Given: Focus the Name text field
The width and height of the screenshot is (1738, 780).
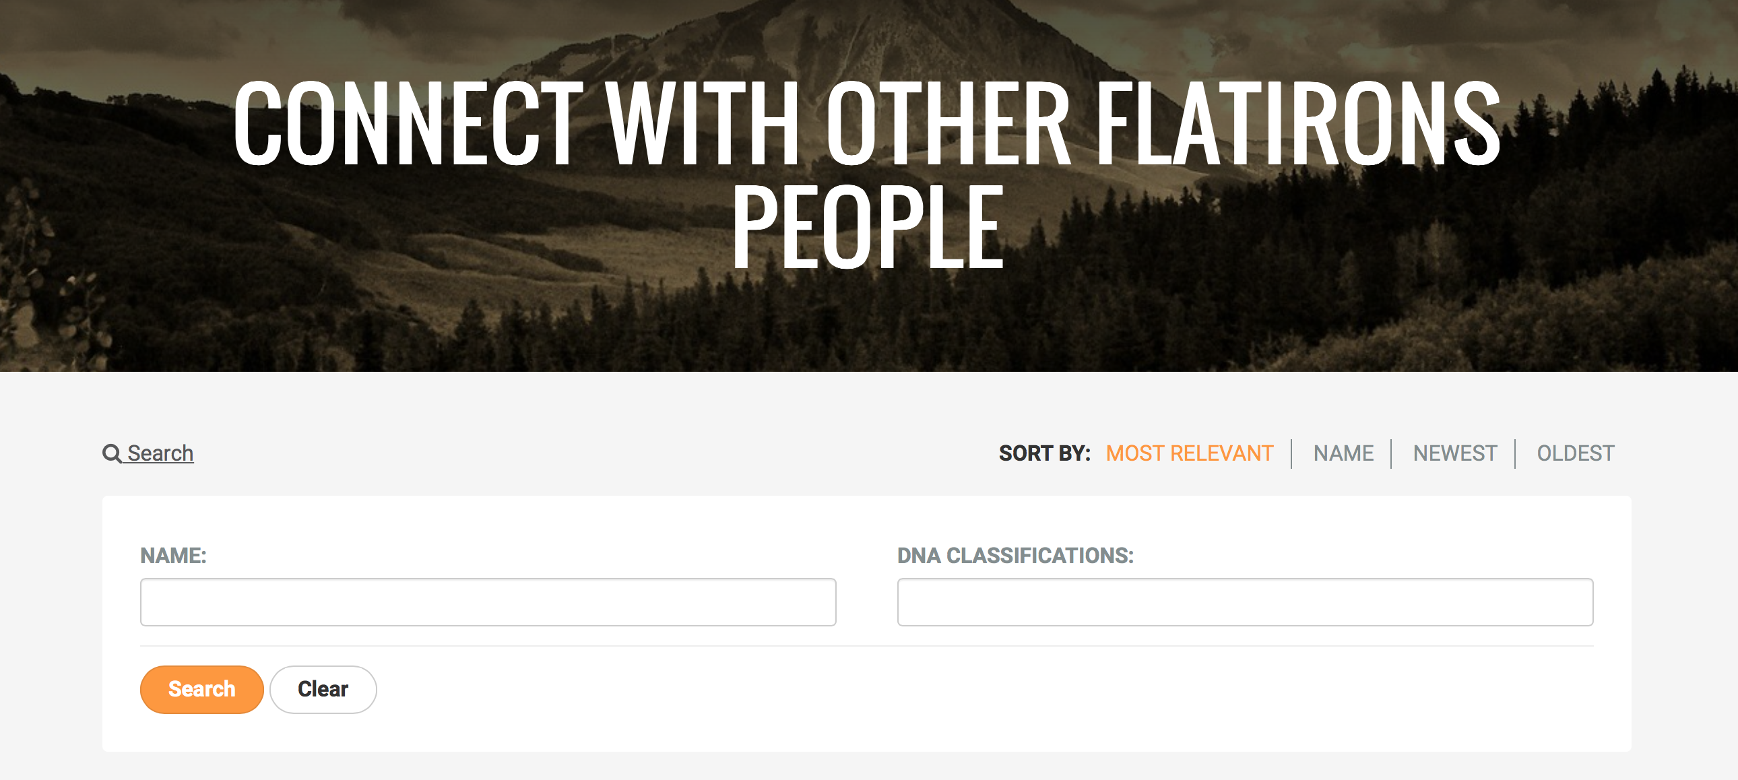Looking at the screenshot, I should tap(488, 602).
